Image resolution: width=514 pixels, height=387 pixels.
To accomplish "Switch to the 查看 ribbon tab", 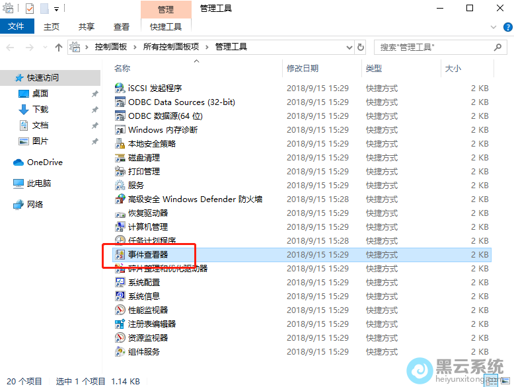I will coord(122,26).
